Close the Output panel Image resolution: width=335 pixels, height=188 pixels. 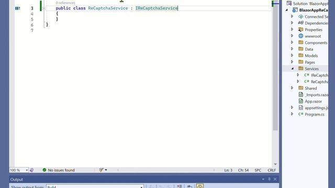(x=275, y=179)
